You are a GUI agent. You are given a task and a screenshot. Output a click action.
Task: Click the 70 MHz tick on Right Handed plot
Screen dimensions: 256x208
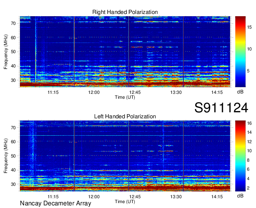[x=13, y=23]
